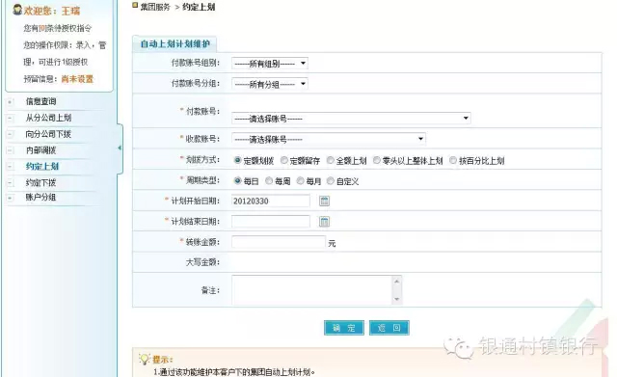Click the 计划结束日期 date field
Image resolution: width=617 pixels, height=377 pixels.
(271, 222)
